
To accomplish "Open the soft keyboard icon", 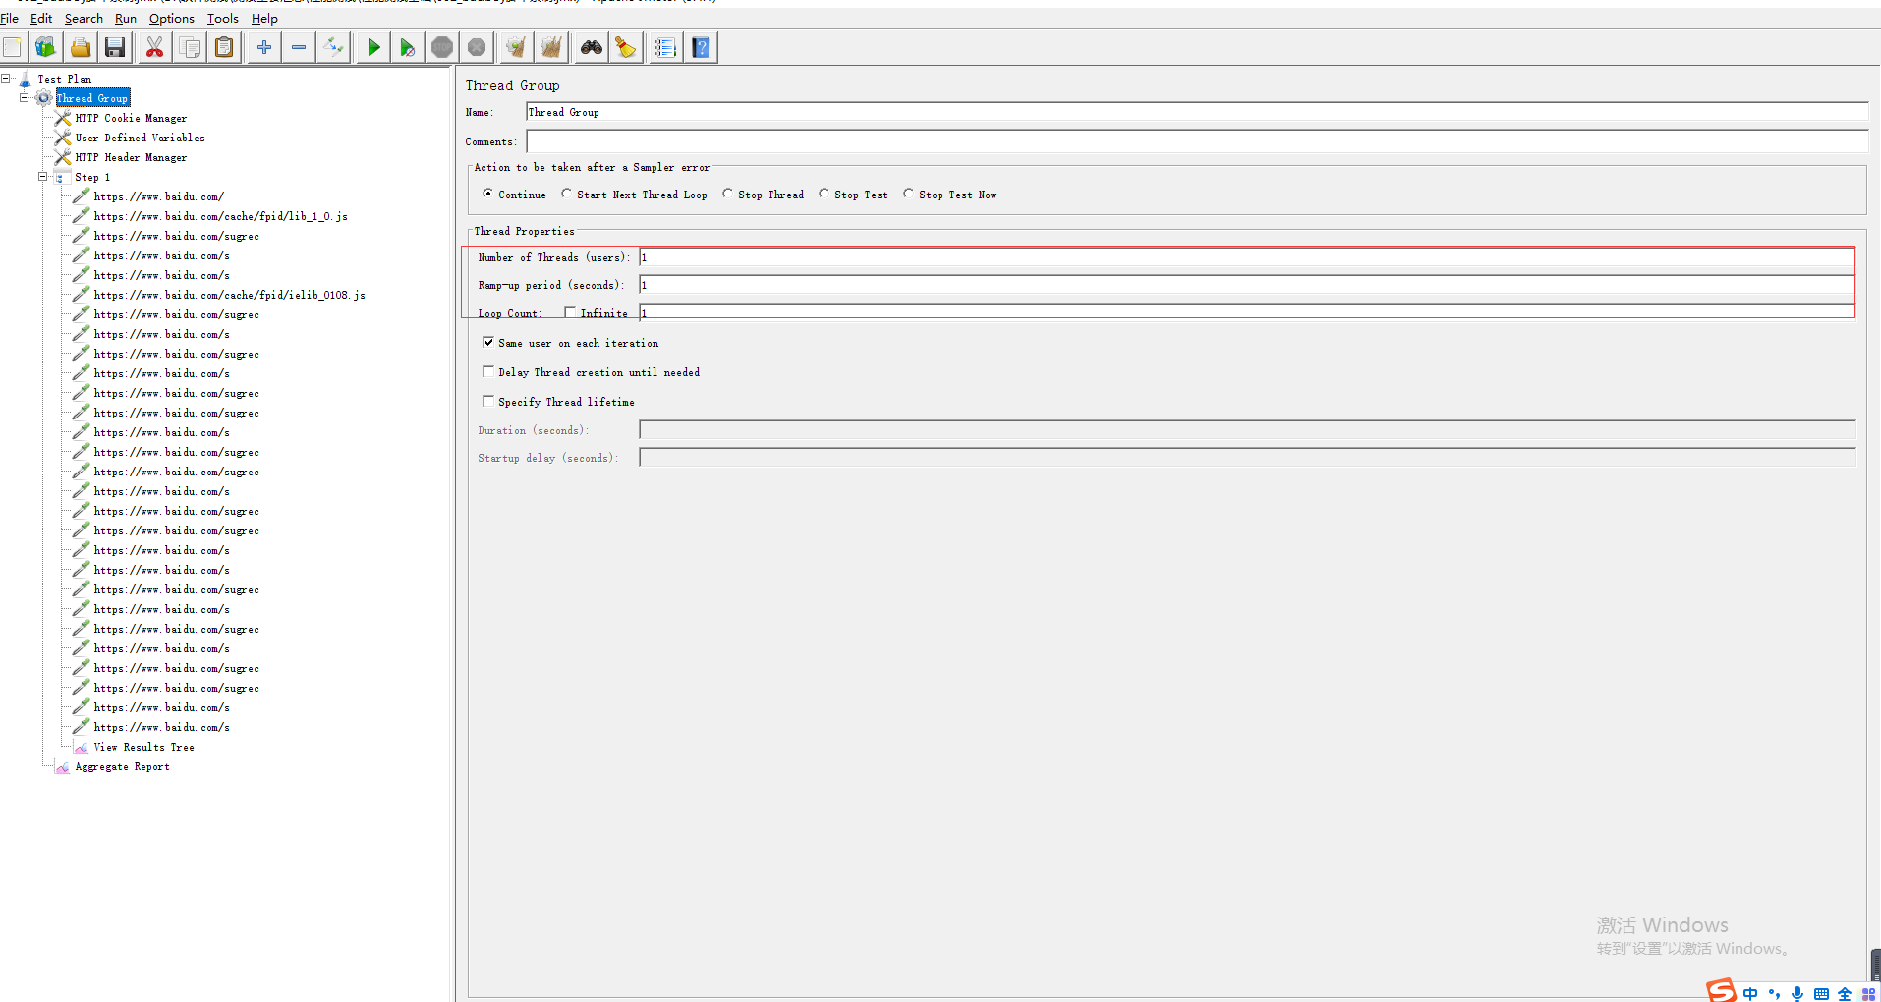I will point(1821,994).
